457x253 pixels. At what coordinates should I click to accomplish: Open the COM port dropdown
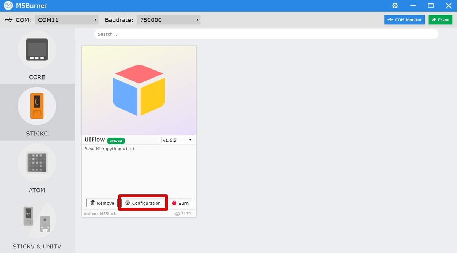66,20
